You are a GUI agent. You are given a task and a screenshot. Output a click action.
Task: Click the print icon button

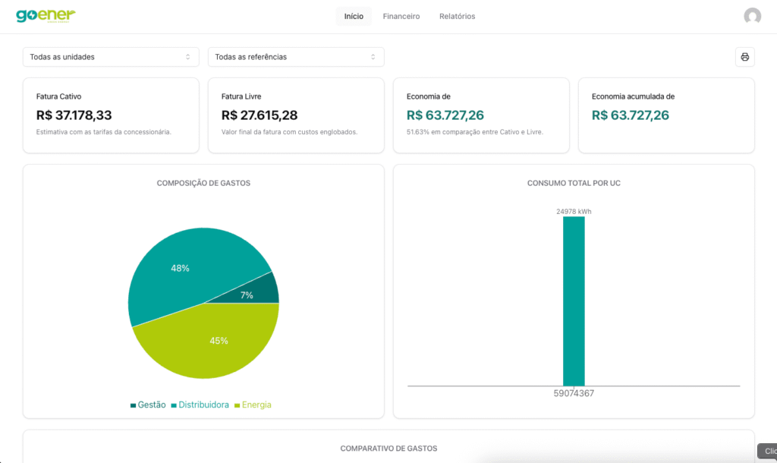point(744,57)
